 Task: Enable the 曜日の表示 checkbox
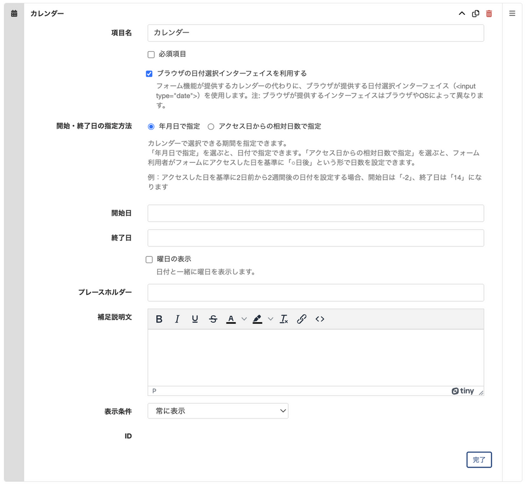click(x=150, y=260)
